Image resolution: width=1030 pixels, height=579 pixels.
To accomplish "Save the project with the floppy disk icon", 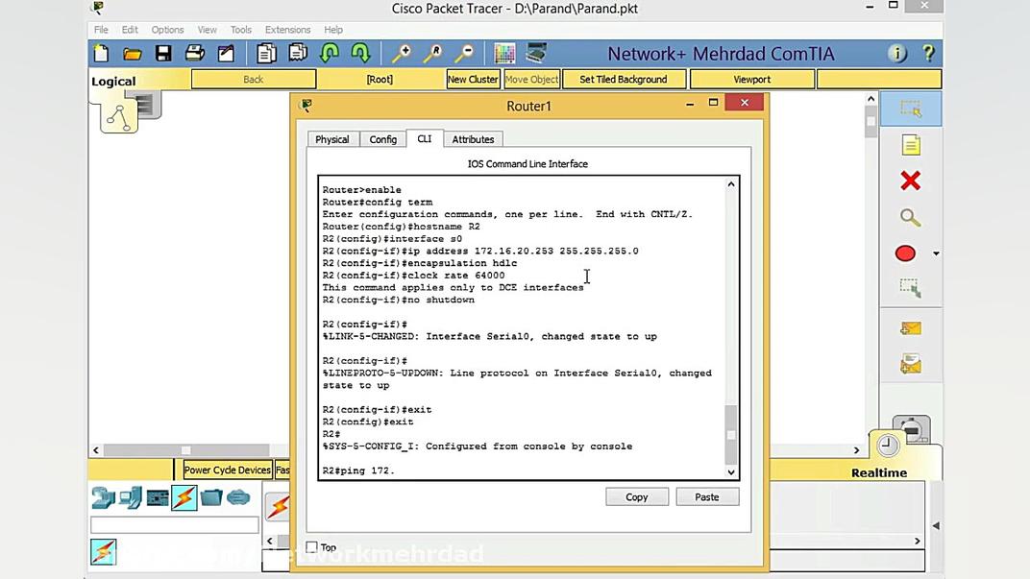I will pos(163,53).
